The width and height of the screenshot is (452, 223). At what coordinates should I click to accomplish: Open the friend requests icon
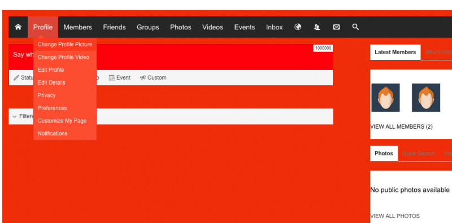(317, 27)
